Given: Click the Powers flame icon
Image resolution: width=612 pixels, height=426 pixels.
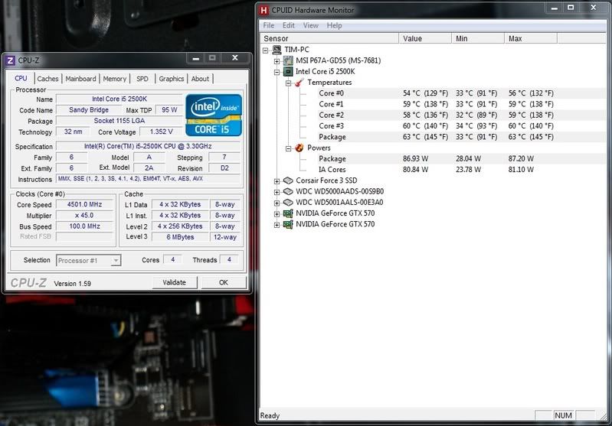Looking at the screenshot, I should coord(299,148).
